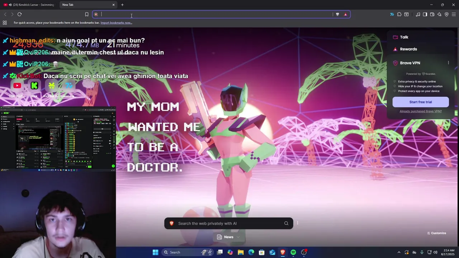This screenshot has height=258, width=459.
Task: Click the bookmark this tab icon
Action: click(x=86, y=14)
